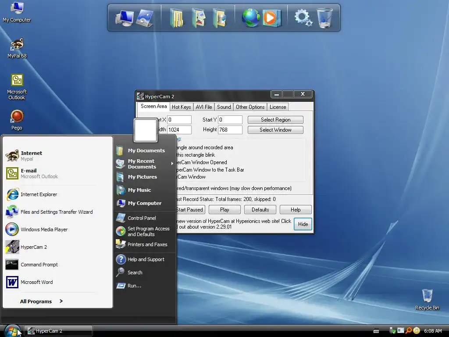The height and width of the screenshot is (337, 449).
Task: Switch to the License tab
Action: [x=278, y=107]
